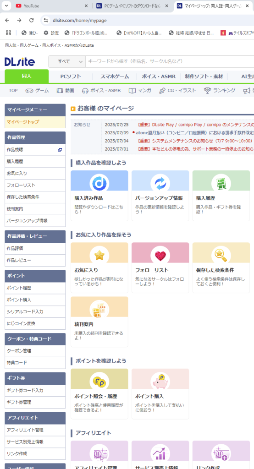
Task: Open the 動画 category with film icon
Action: 65,90
